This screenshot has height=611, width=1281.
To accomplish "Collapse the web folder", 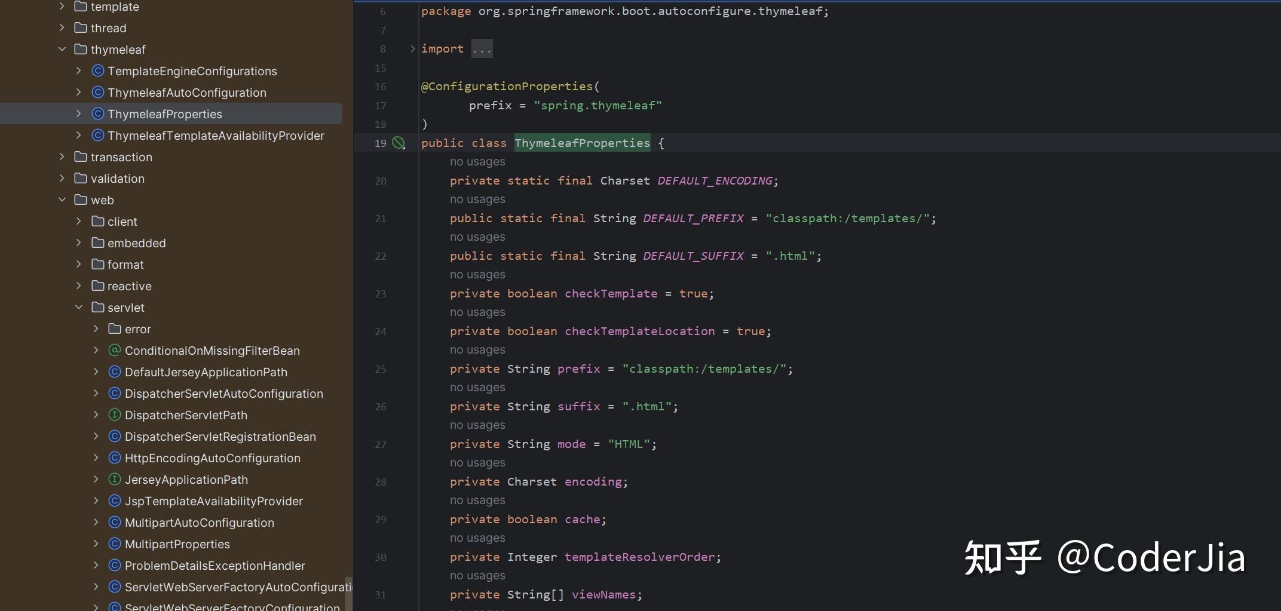I will 62,200.
